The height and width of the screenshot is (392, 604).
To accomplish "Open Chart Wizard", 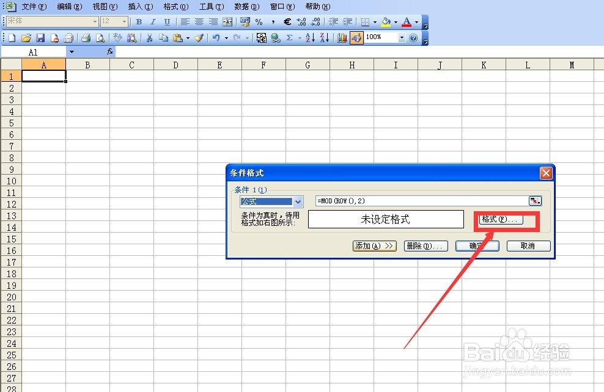I will point(342,38).
